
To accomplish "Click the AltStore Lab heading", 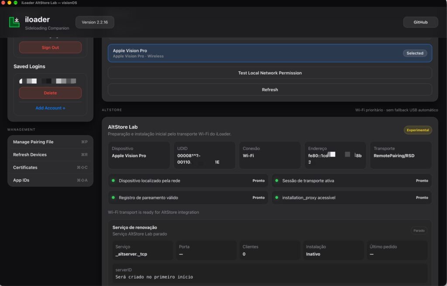I will point(123,127).
